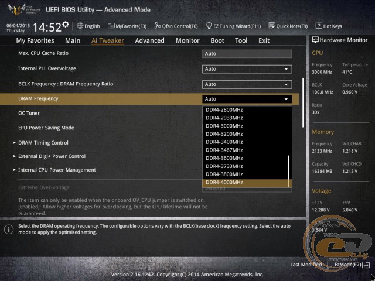Expand Internal CPU Power Management submenu
This screenshot has width=375, height=281.
coord(57,170)
